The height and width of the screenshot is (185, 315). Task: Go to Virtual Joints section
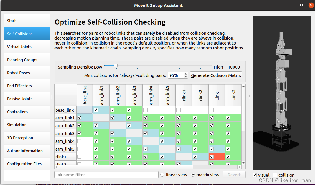click(x=27, y=47)
